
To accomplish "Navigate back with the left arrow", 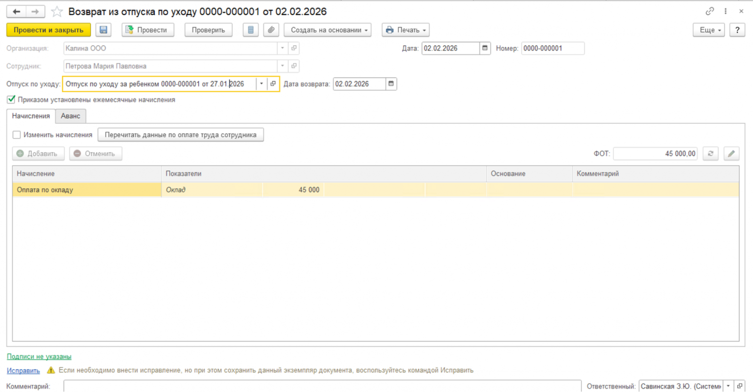I will click(x=16, y=11).
